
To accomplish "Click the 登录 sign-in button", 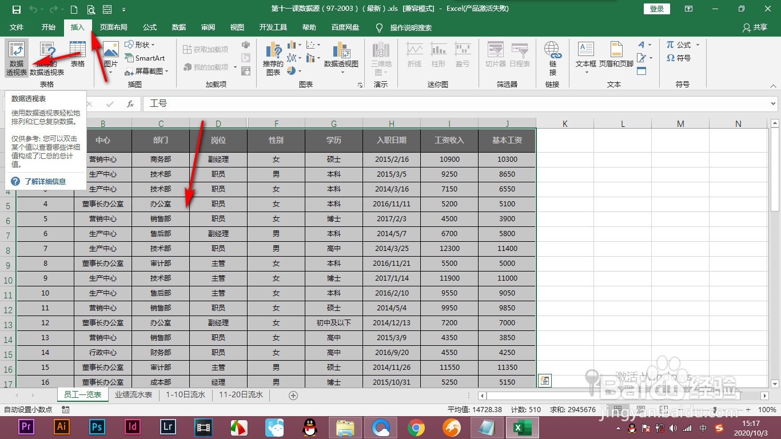I will coord(656,9).
